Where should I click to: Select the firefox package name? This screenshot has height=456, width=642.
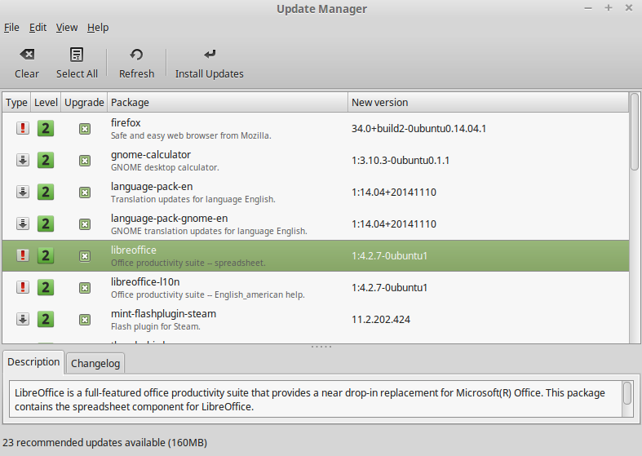pyautogui.click(x=126, y=123)
